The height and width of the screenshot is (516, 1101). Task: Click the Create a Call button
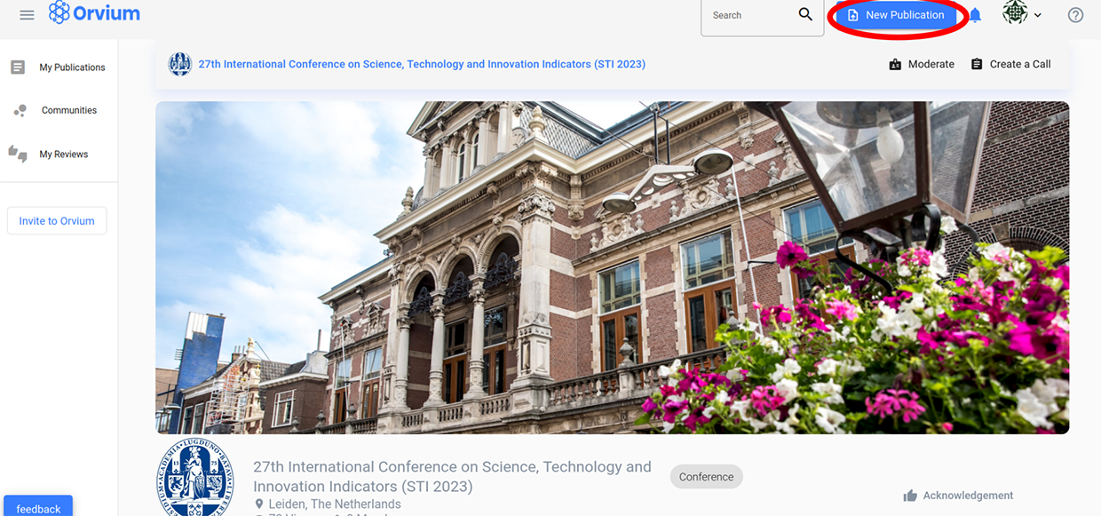[x=1010, y=64]
